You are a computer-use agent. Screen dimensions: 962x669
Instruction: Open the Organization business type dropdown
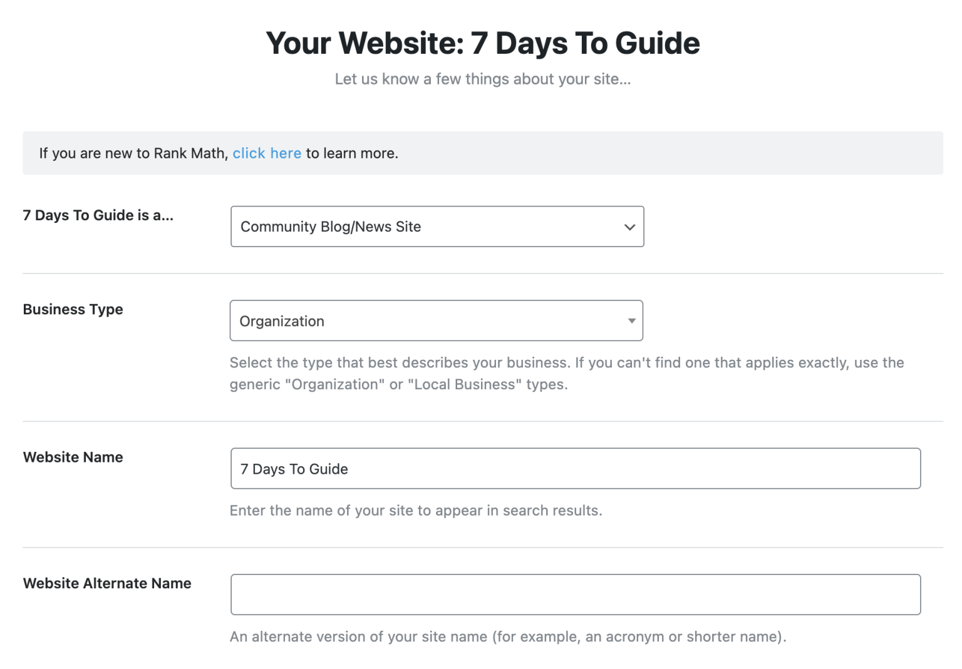(x=426, y=321)
